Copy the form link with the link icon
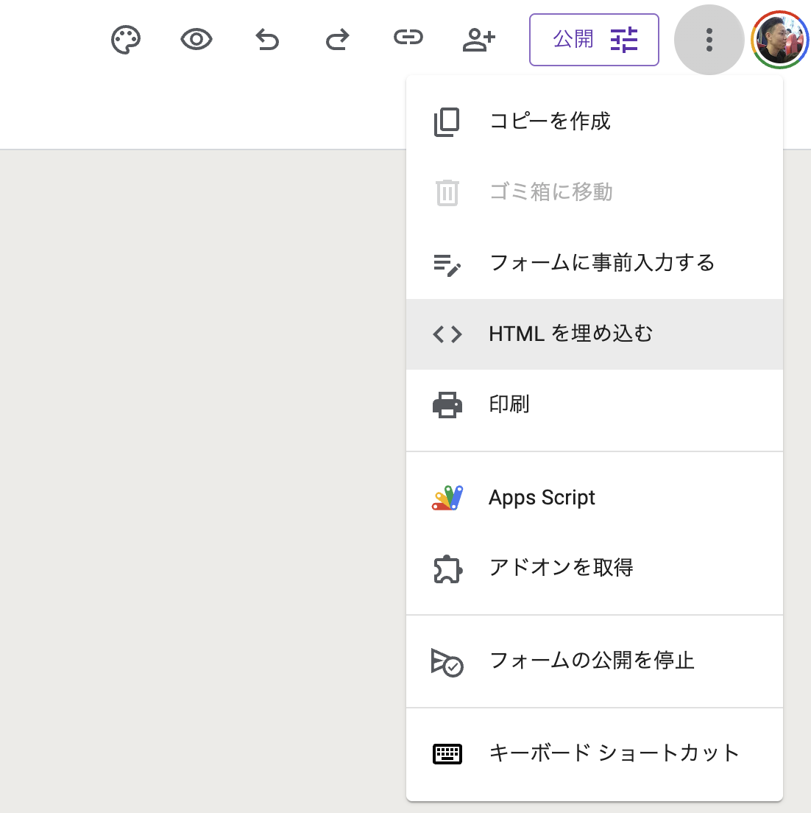This screenshot has height=813, width=811. tap(408, 38)
